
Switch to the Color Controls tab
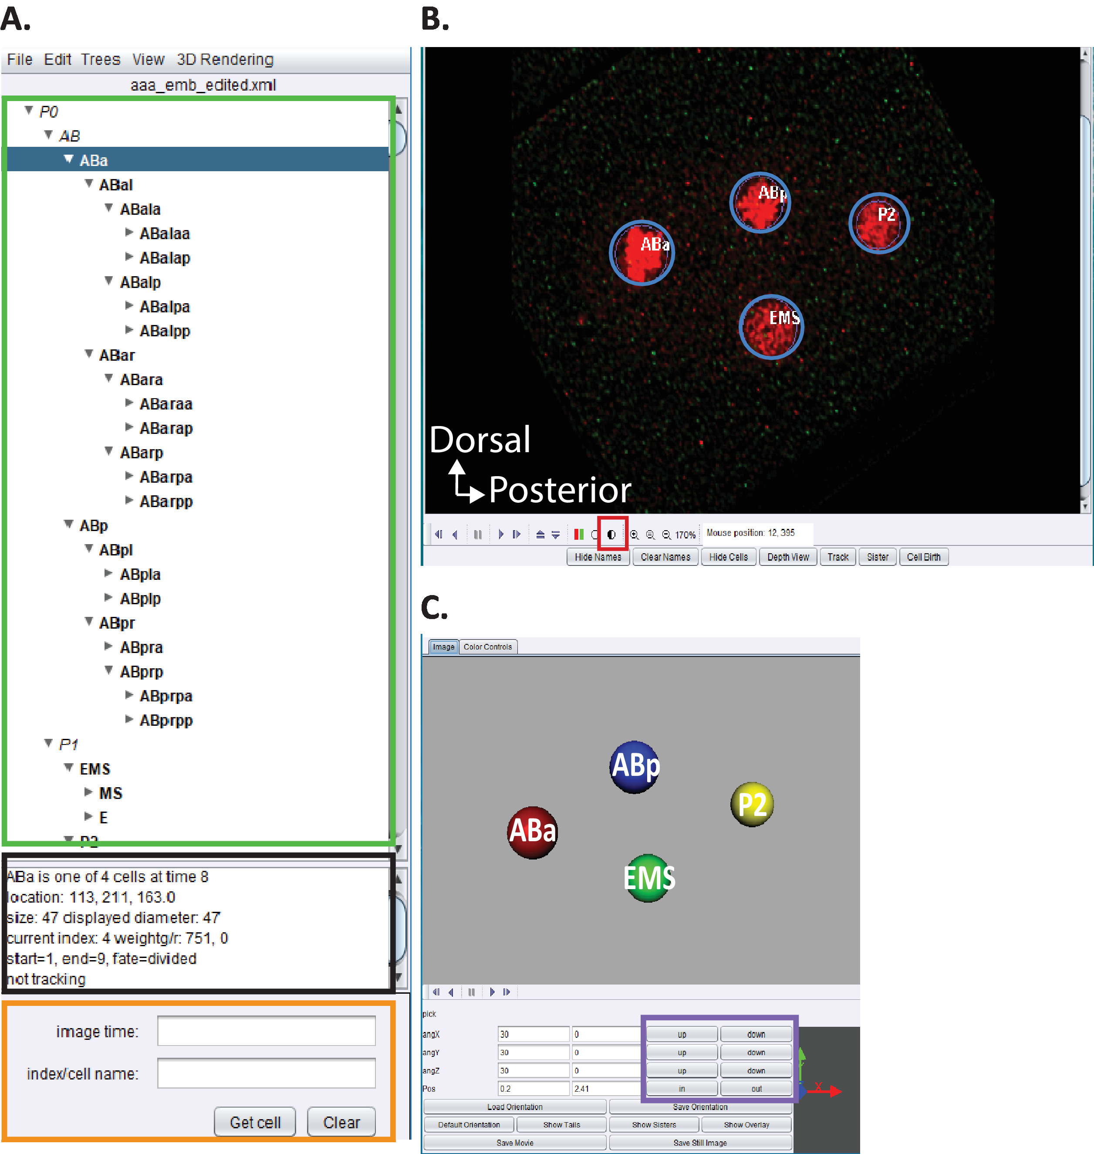pos(487,646)
